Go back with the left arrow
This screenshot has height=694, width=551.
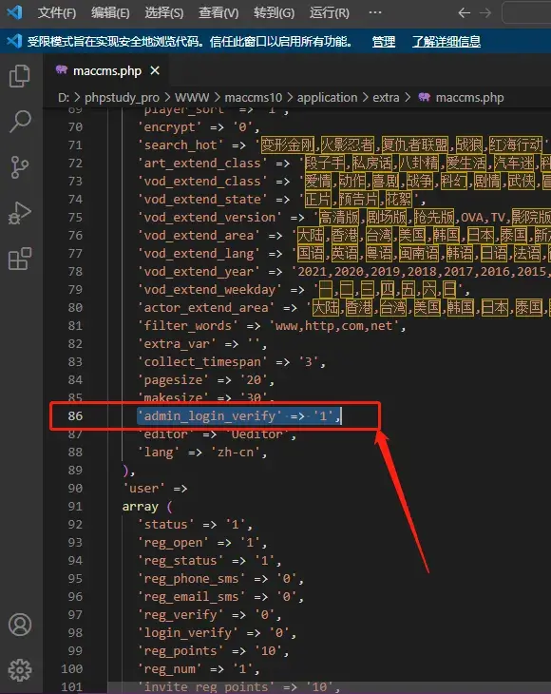point(464,13)
